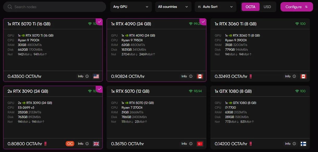Select the 1x GTX 1080 (8 GB) title
Screen dimensions: 318x152
pyautogui.click(x=233, y=91)
